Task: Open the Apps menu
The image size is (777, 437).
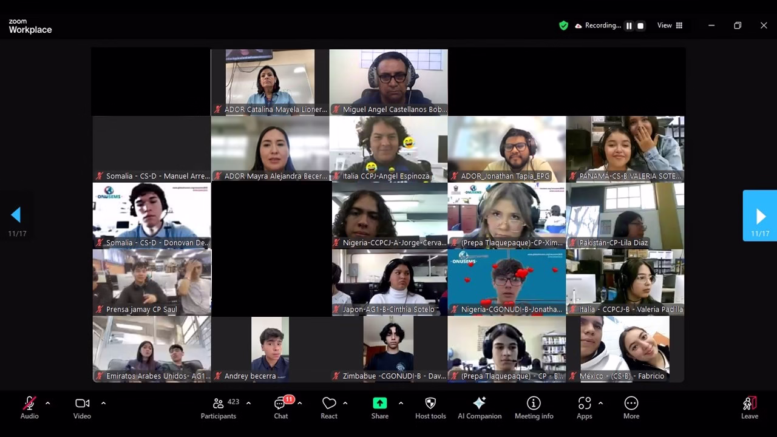Action: point(584,407)
